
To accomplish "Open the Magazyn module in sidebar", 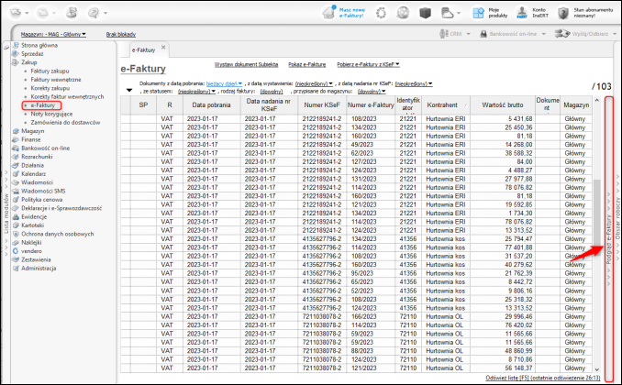I will coord(33,130).
